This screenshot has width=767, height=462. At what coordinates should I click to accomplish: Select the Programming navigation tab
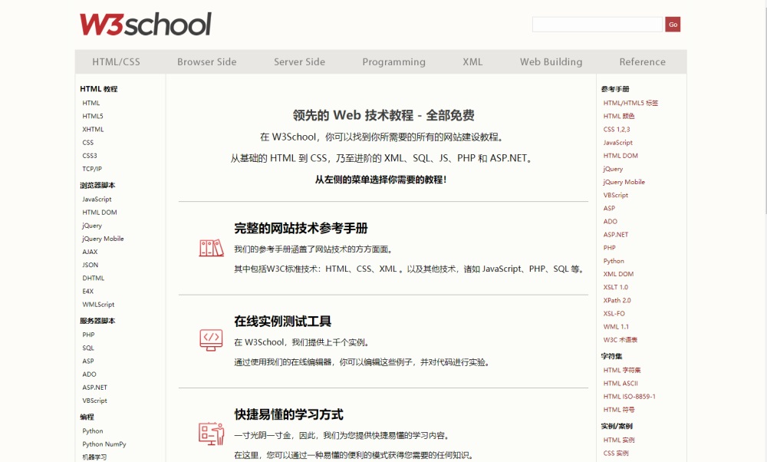pyautogui.click(x=393, y=62)
